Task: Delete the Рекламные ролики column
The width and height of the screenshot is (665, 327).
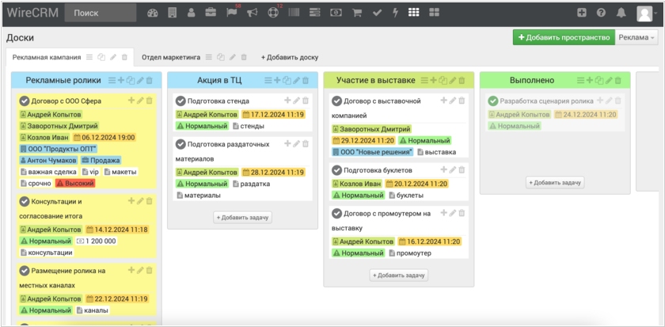Action: tap(150, 80)
